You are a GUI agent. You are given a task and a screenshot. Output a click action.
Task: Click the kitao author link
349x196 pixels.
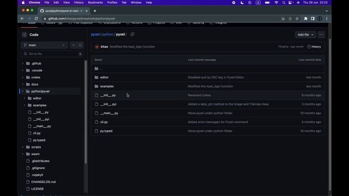(x=104, y=47)
